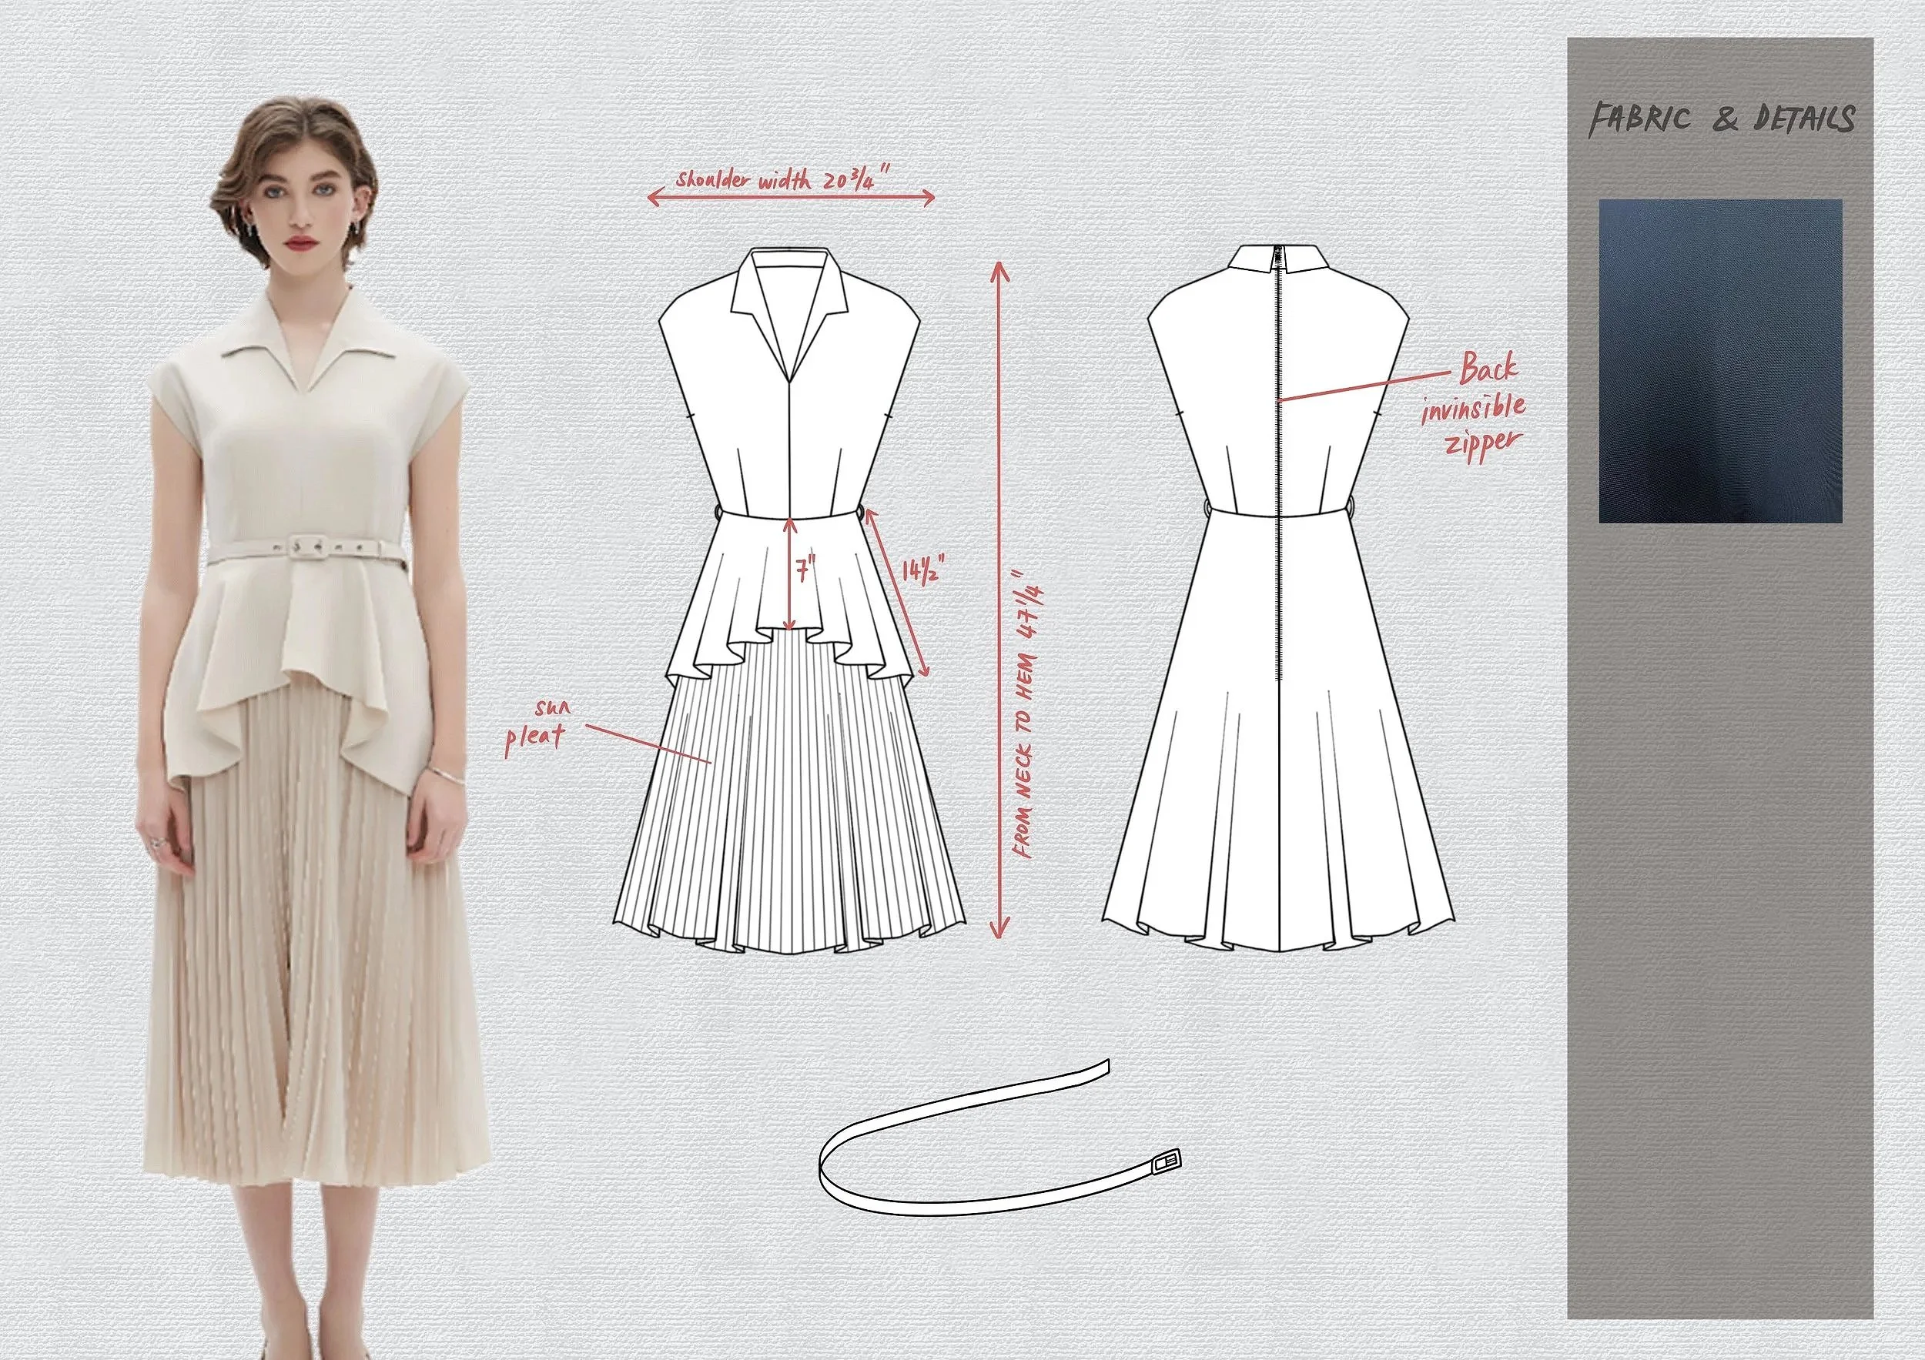Click the belt buckle on the belt sketch
Image resolution: width=1925 pixels, height=1360 pixels.
[1166, 1163]
